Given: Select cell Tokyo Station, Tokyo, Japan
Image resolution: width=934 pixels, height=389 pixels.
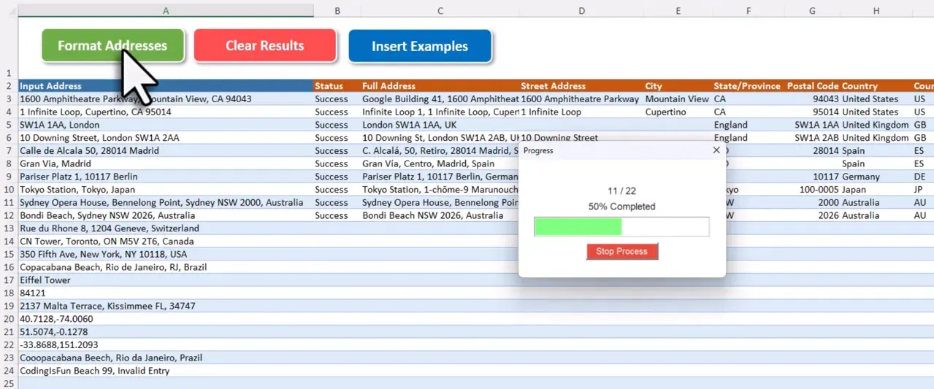Looking at the screenshot, I should click(x=166, y=190).
